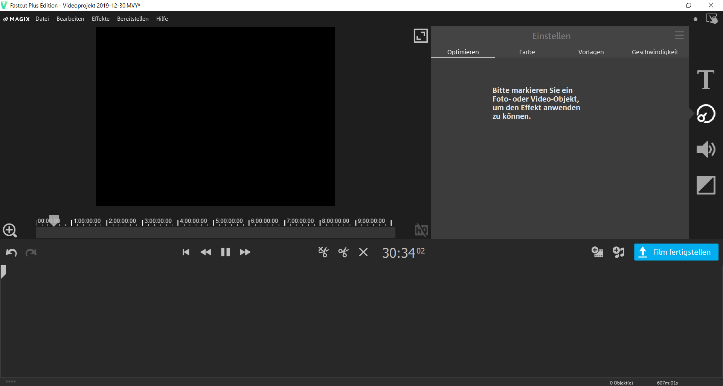The width and height of the screenshot is (723, 386).
Task: Switch to the Farbe tab
Action: coord(527,52)
